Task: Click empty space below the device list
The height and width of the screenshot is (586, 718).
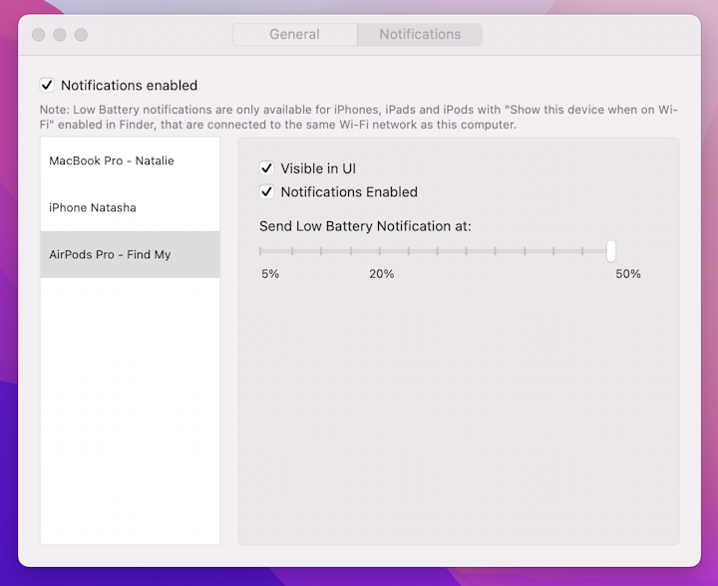Action: point(130,419)
